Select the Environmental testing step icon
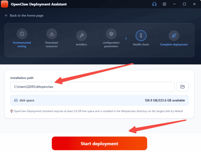This screenshot has width=201, height=152. [x=22, y=34]
